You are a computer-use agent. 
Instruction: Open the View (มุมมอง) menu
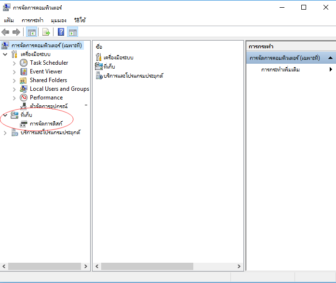point(58,20)
